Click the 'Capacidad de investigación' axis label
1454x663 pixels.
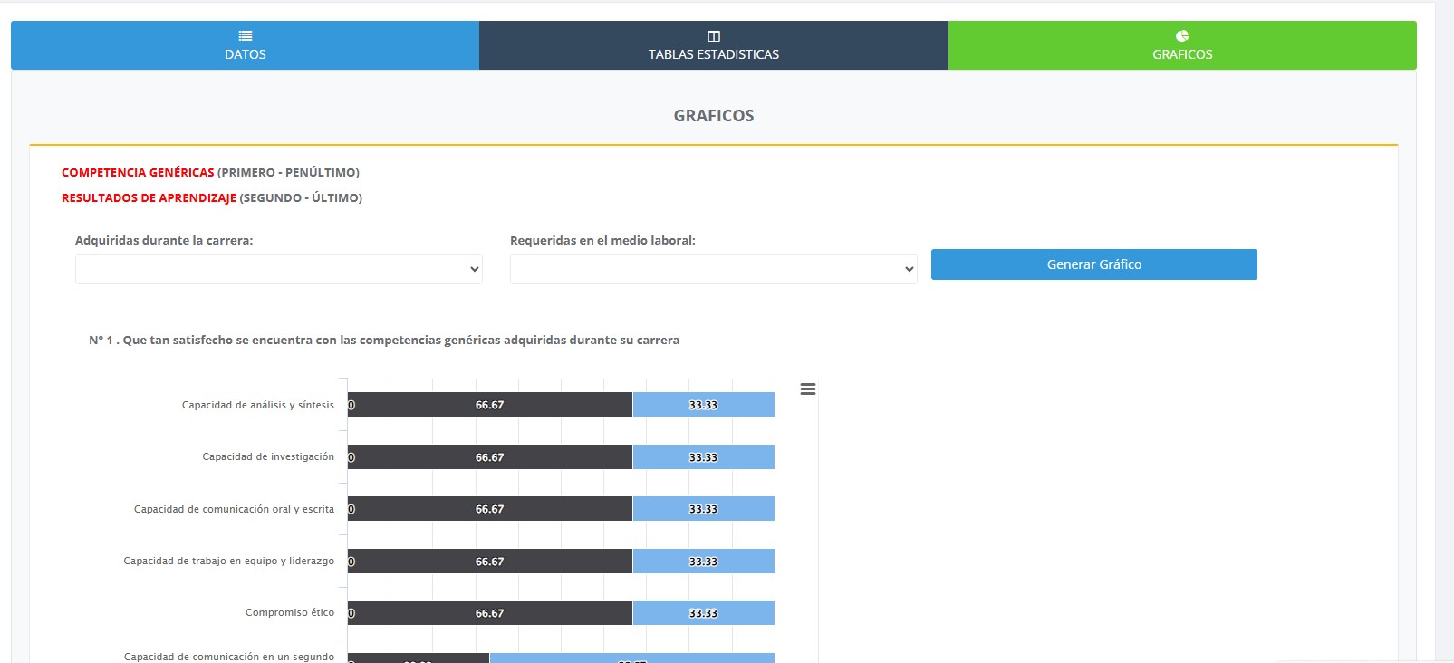pyautogui.click(x=268, y=456)
